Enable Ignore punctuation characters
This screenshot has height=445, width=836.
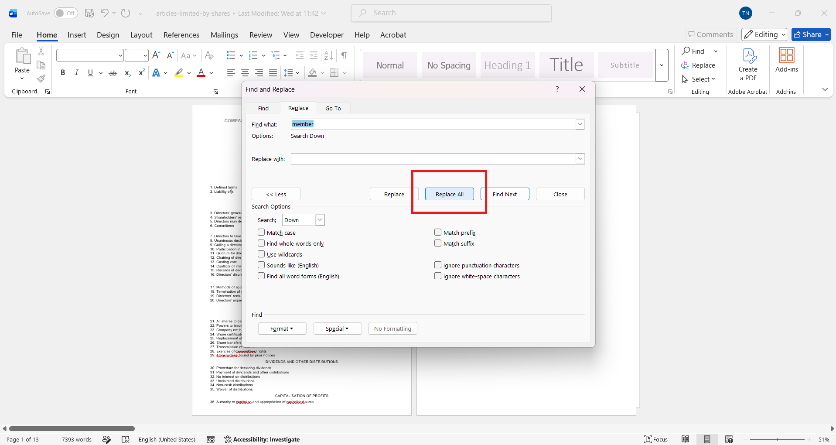(438, 265)
